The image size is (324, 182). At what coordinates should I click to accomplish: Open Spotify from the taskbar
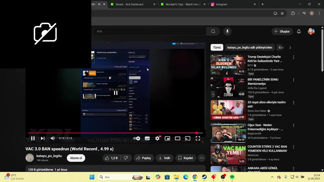tap(232, 177)
